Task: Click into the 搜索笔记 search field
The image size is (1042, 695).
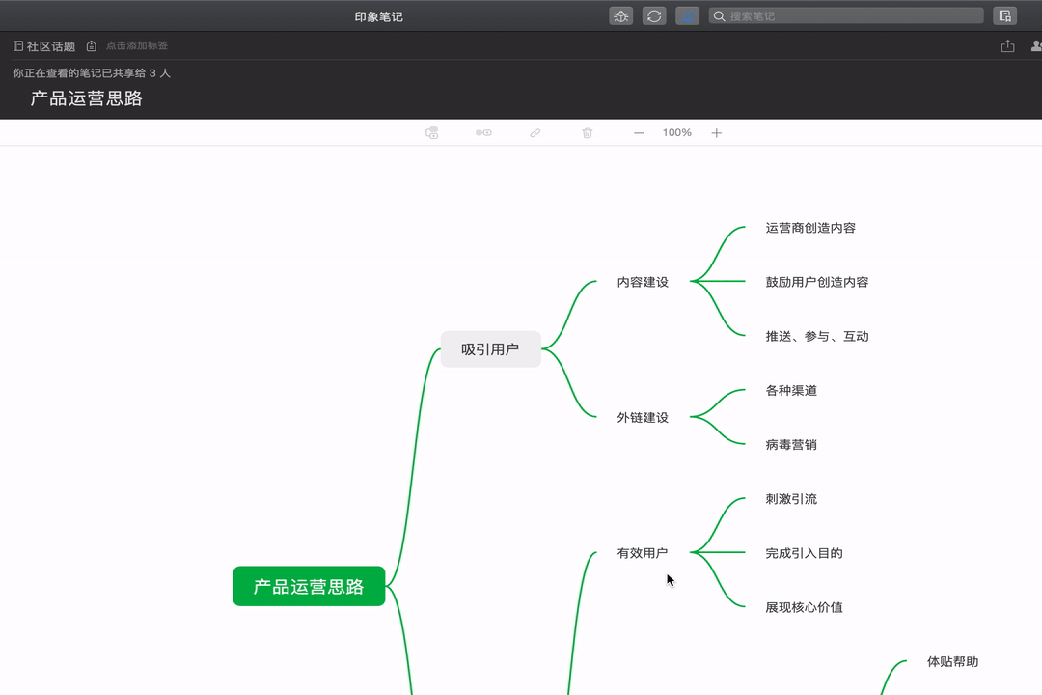Action: click(846, 16)
